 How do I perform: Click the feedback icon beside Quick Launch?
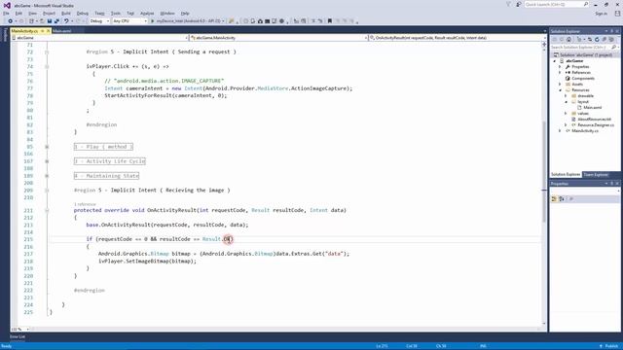pyautogui.click(x=519, y=4)
